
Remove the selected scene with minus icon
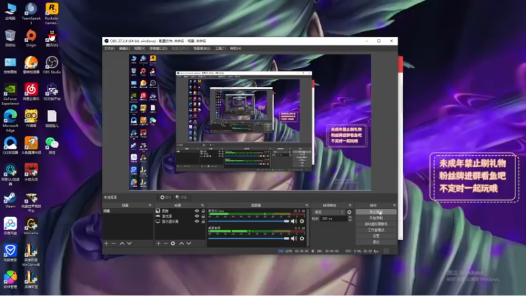[113, 243]
